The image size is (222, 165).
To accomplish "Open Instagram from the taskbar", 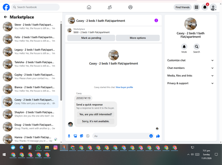I will (55, 148).
